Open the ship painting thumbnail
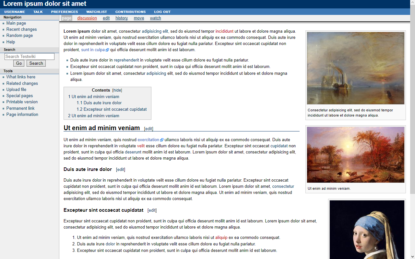This screenshot has width=415, height=259. (x=355, y=68)
